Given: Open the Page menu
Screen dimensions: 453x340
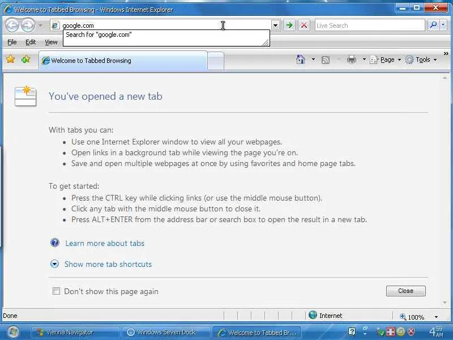Looking at the screenshot, I should pos(386,59).
